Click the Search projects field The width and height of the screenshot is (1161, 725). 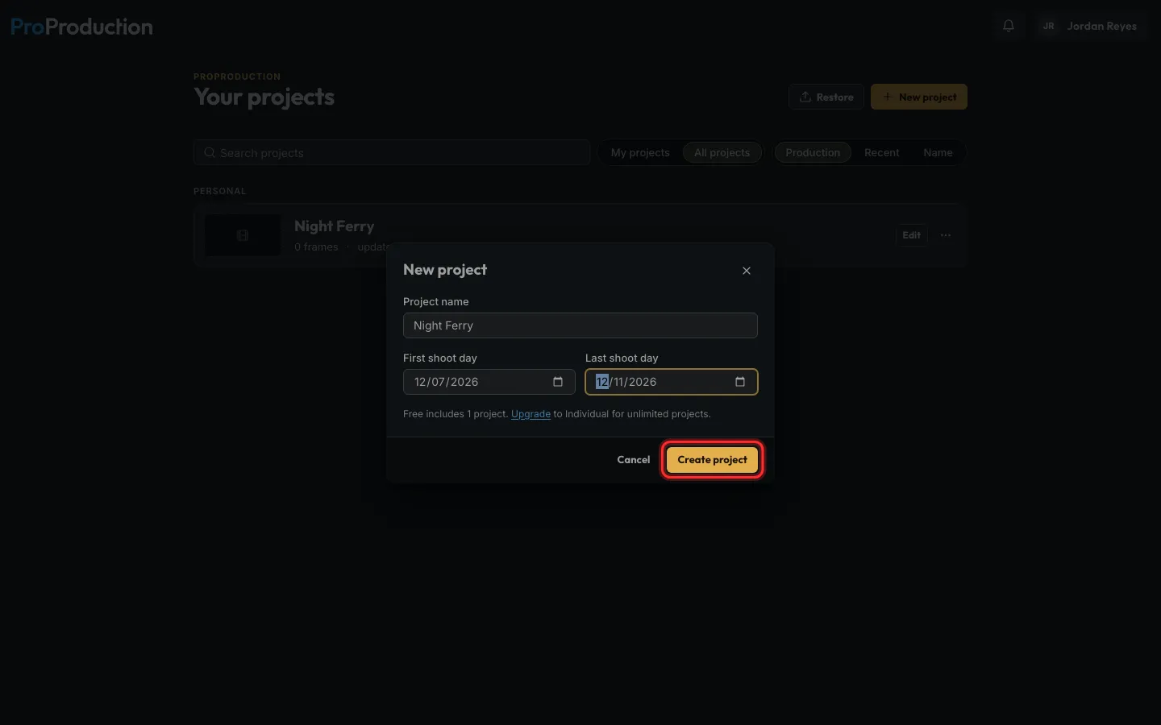[x=392, y=152]
